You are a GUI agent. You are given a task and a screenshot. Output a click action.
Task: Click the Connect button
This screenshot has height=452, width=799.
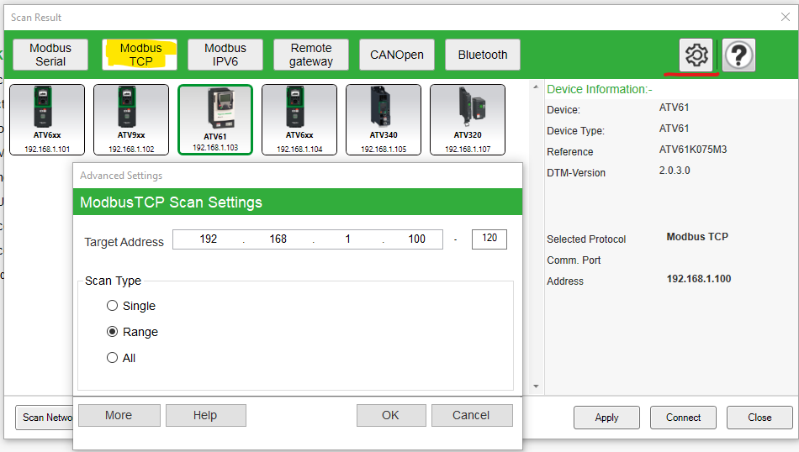click(x=683, y=418)
